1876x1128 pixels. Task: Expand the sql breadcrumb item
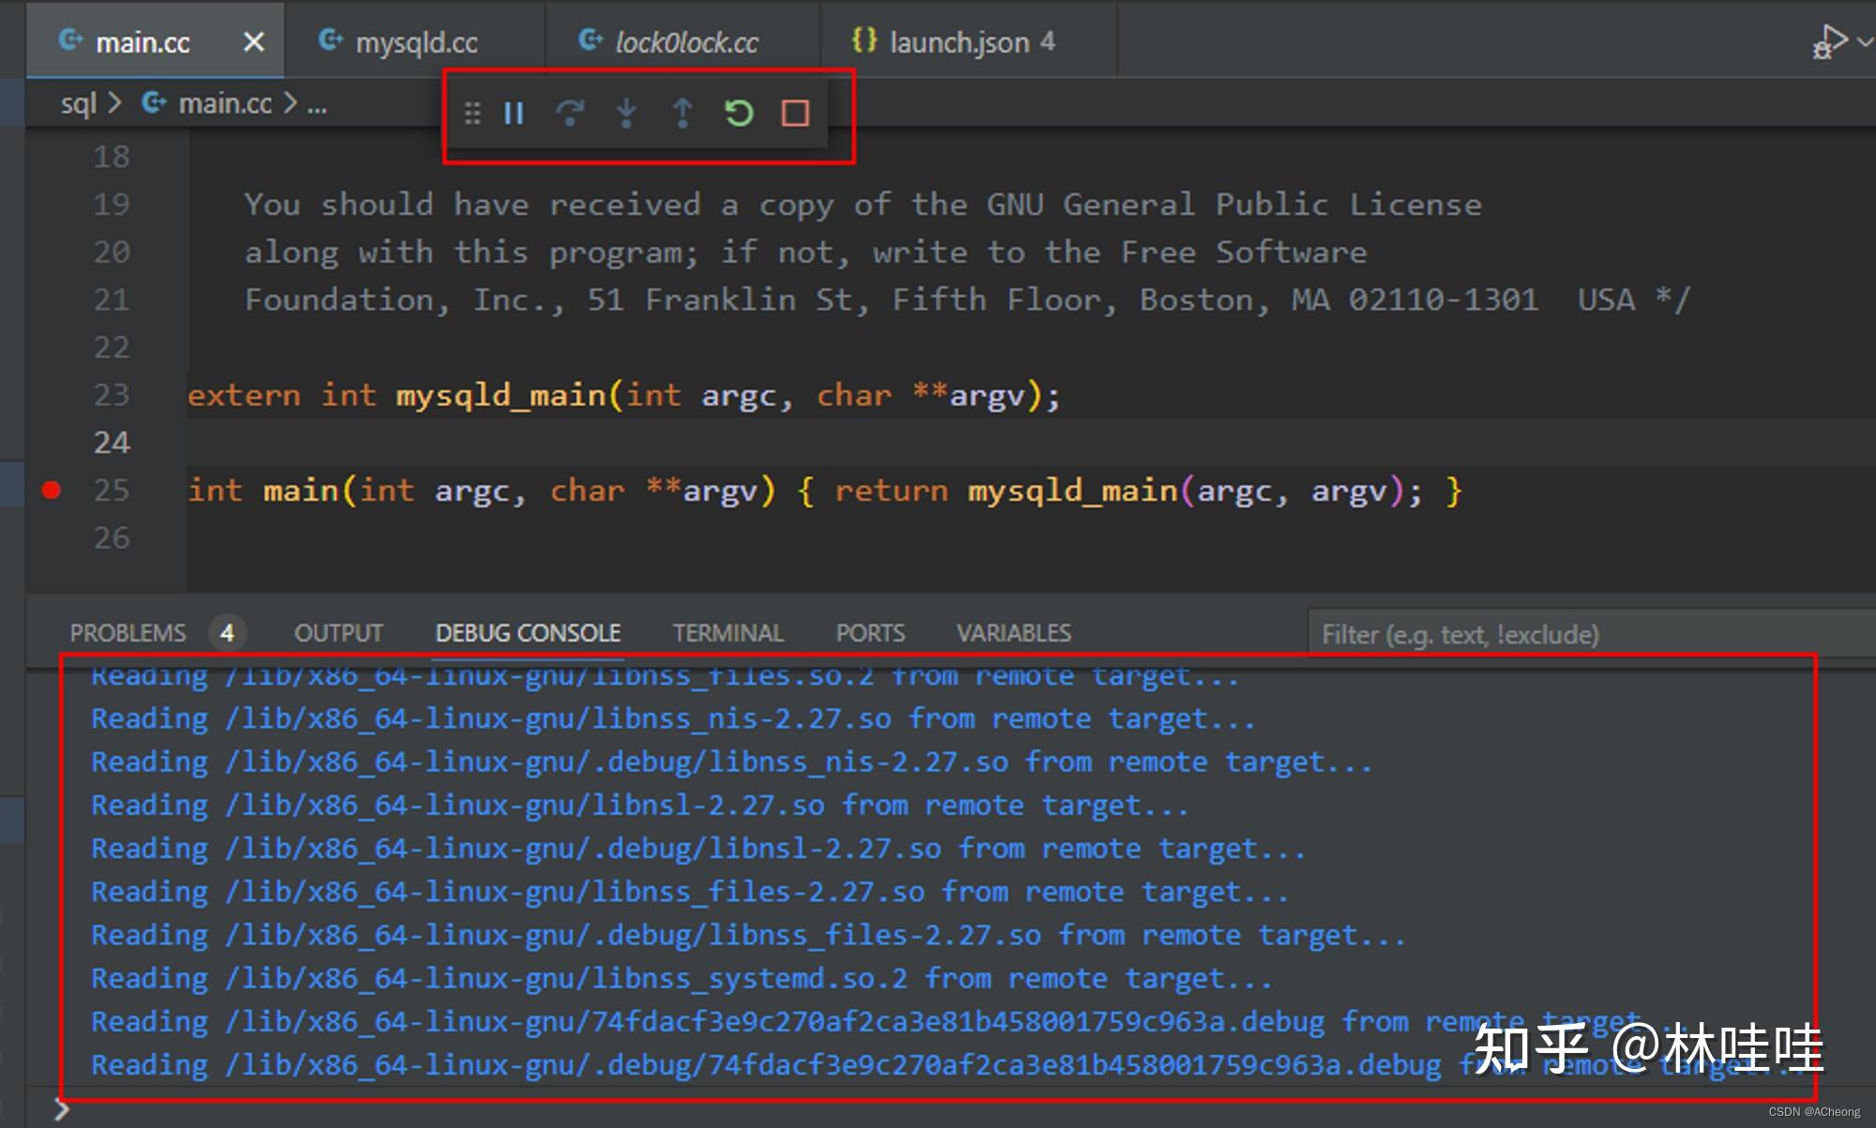[x=81, y=104]
